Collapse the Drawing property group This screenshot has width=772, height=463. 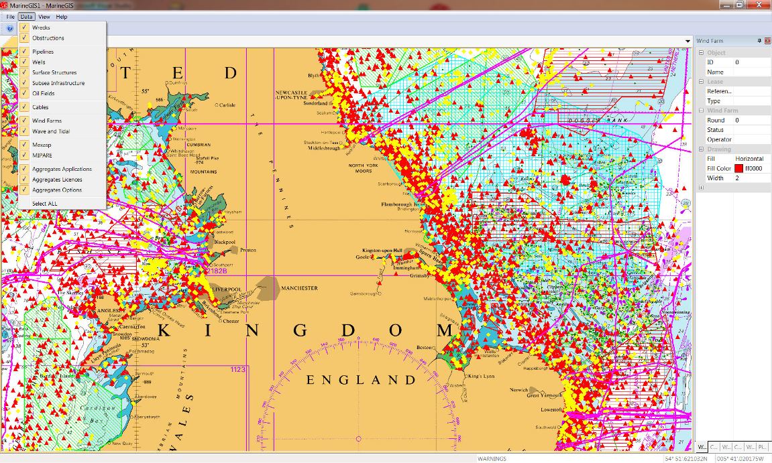[701, 149]
